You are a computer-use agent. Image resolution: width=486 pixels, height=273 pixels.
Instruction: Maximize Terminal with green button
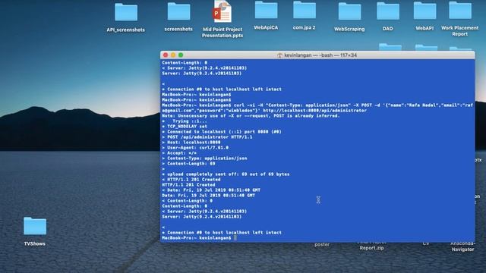(181, 55)
